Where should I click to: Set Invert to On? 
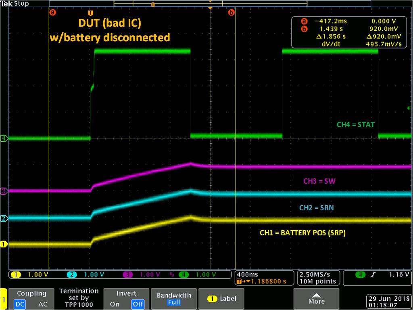115,304
